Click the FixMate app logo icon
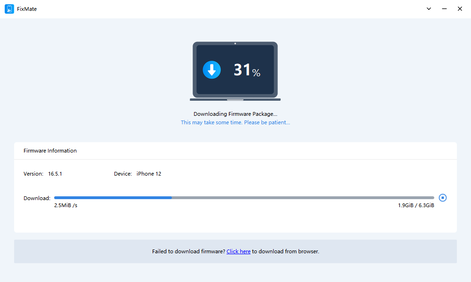The image size is (471, 282). point(9,9)
